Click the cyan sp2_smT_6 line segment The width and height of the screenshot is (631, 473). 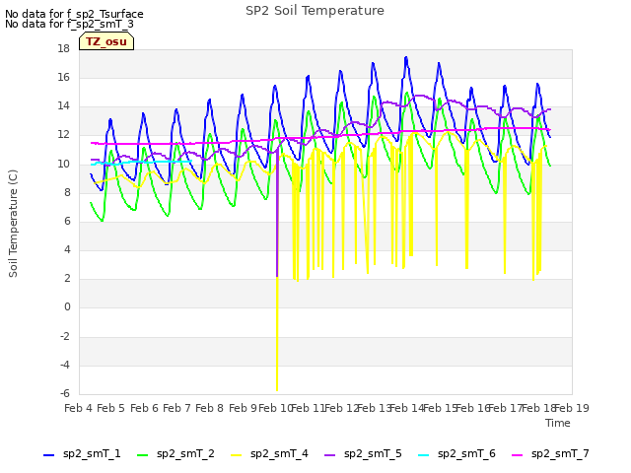coord(141,162)
